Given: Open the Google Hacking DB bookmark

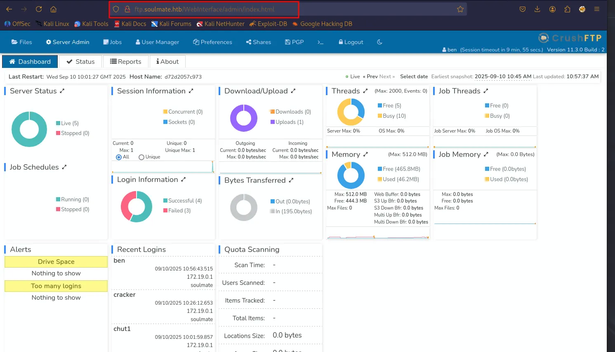Looking at the screenshot, I should point(322,24).
